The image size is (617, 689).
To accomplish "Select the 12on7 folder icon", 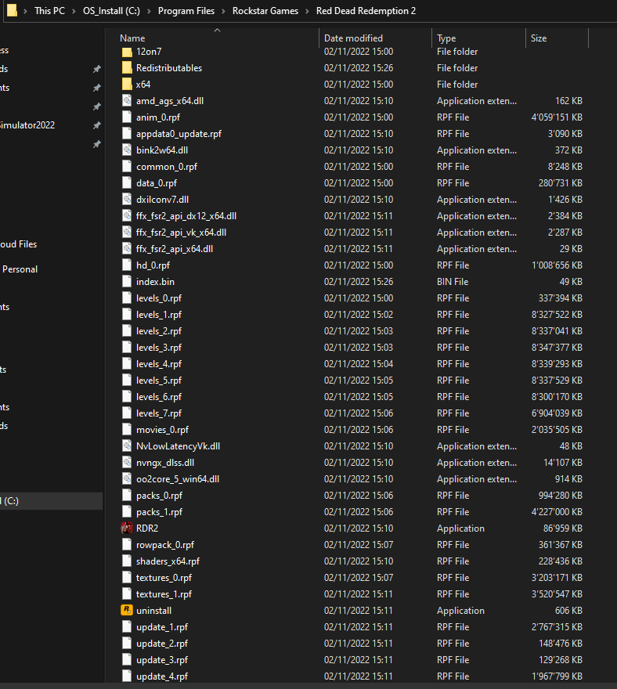I will pos(127,52).
